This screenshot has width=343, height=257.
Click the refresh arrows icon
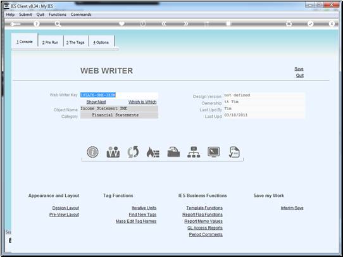(x=133, y=152)
